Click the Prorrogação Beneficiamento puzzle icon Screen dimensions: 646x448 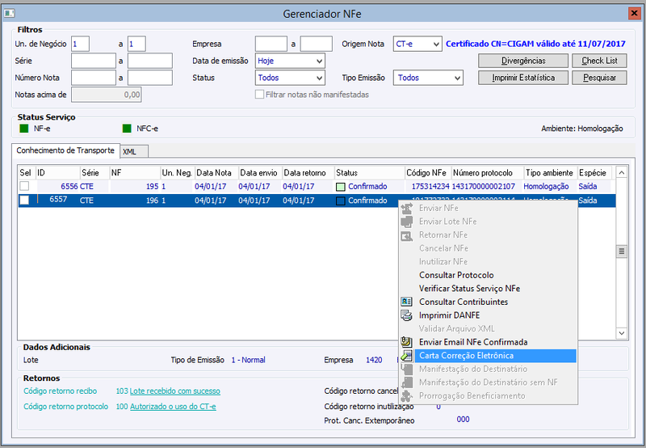click(x=407, y=395)
